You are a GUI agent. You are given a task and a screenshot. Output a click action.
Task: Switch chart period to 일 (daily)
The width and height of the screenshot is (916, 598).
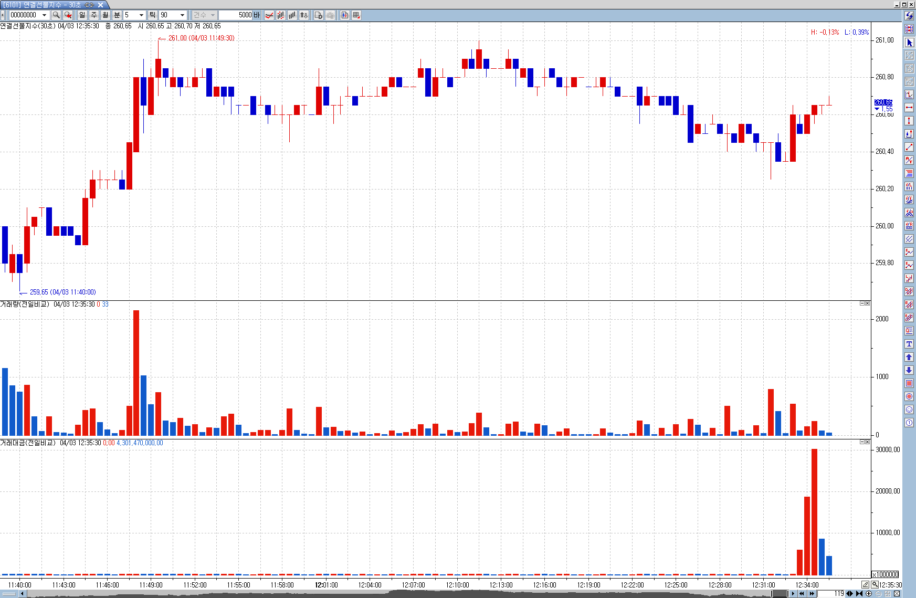(82, 15)
